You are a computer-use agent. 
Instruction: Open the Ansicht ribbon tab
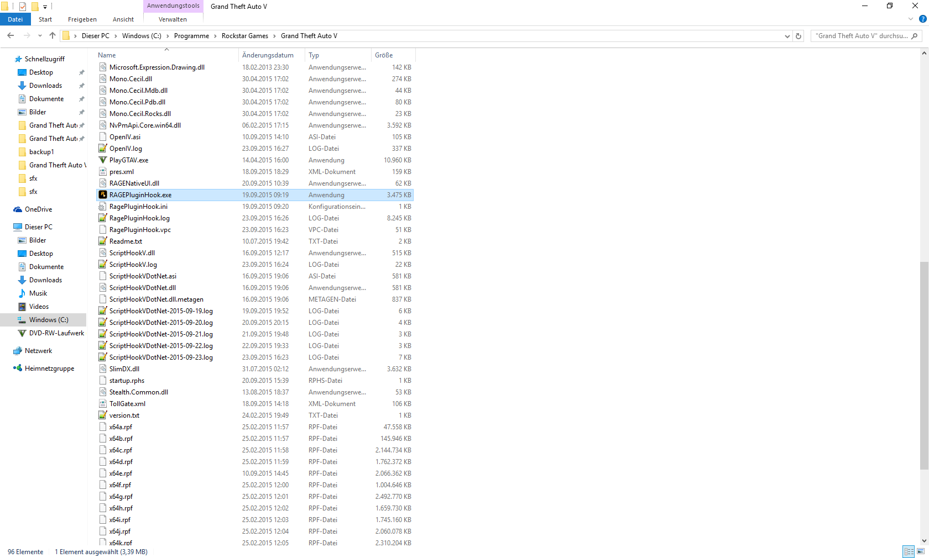(123, 19)
